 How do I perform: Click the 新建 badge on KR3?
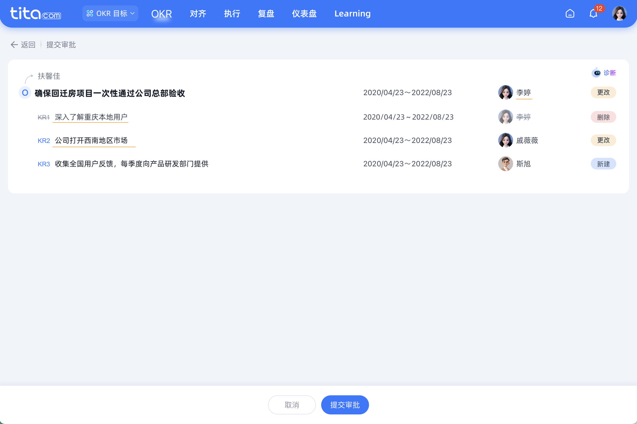[x=604, y=164]
